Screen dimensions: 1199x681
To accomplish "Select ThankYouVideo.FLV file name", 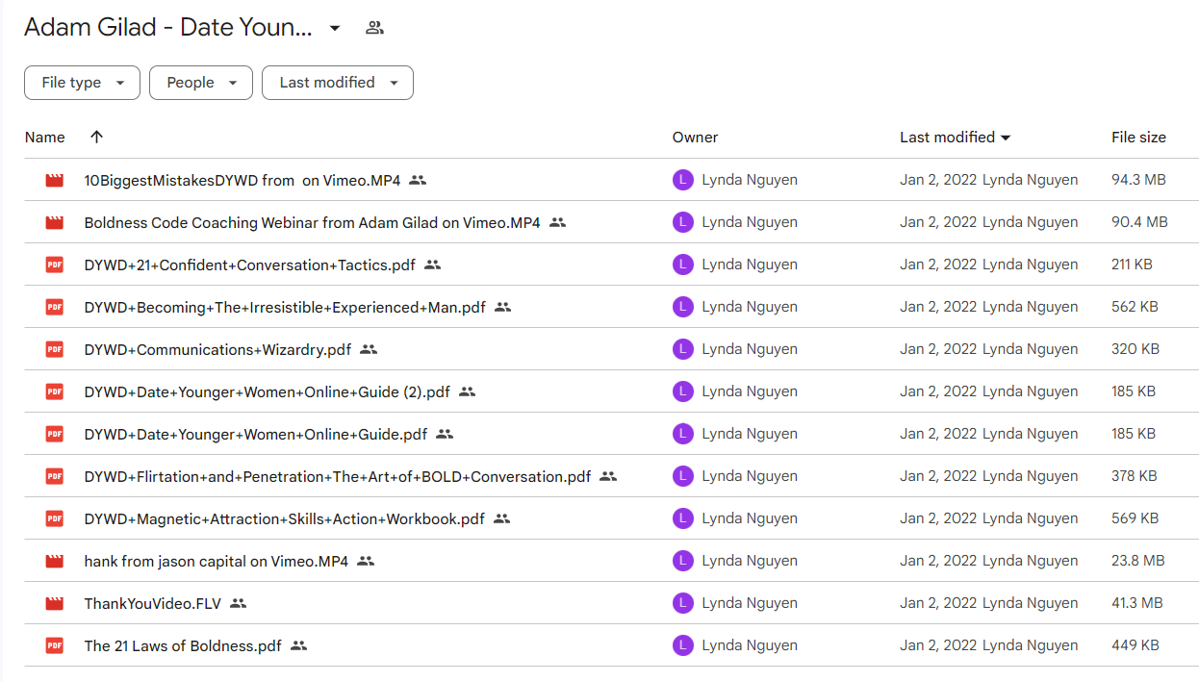I will pyautogui.click(x=153, y=603).
